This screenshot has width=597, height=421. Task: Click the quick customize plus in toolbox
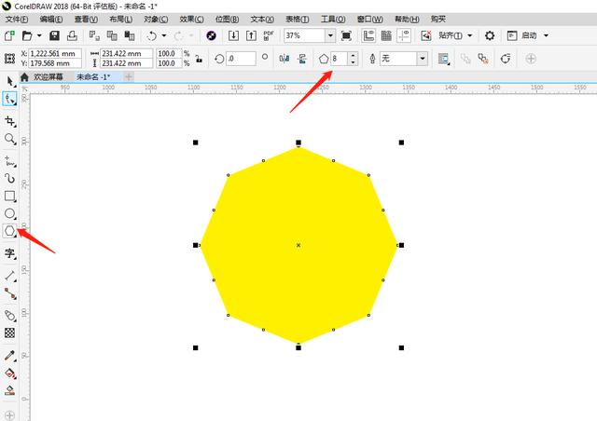[x=9, y=415]
